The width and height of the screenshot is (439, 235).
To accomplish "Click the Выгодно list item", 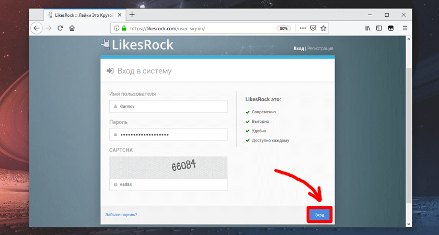I will [260, 121].
